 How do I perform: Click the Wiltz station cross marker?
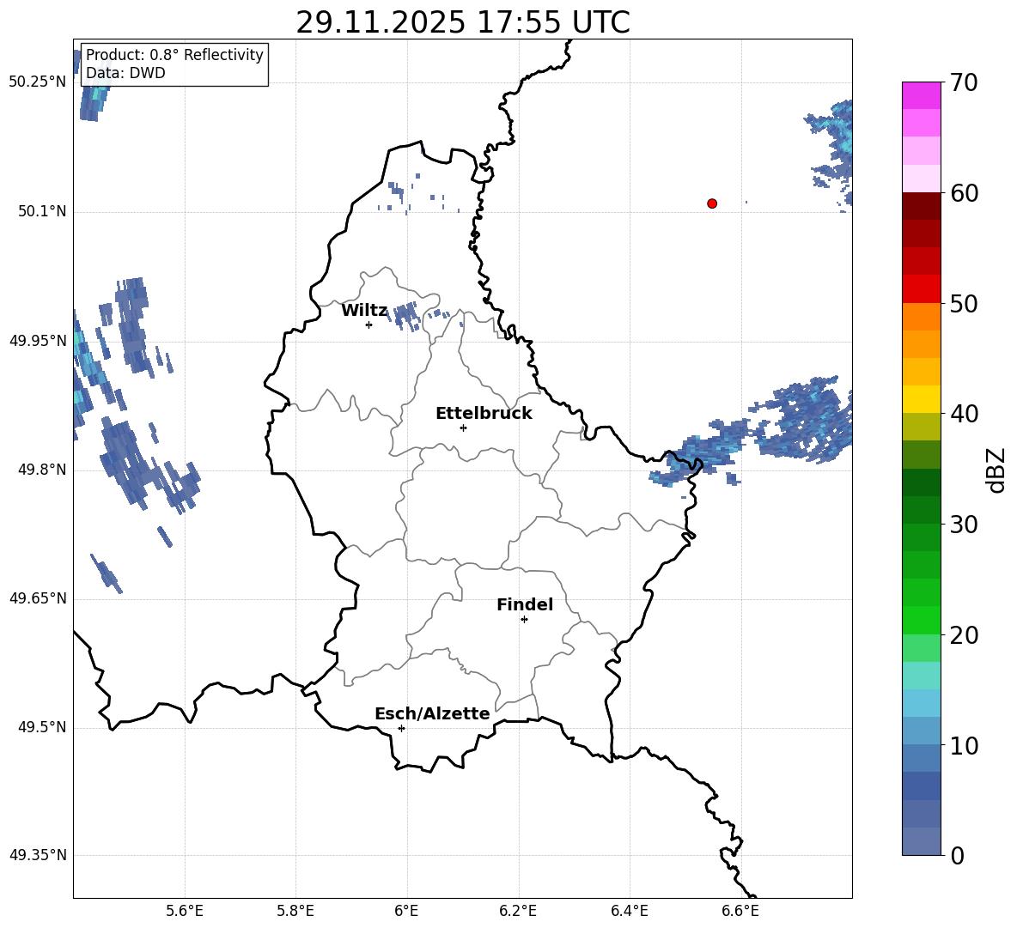[369, 324]
